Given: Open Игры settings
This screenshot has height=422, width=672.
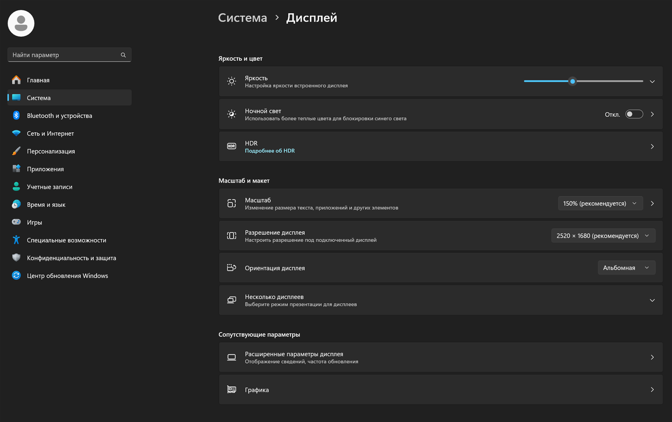Looking at the screenshot, I should tap(69, 222).
